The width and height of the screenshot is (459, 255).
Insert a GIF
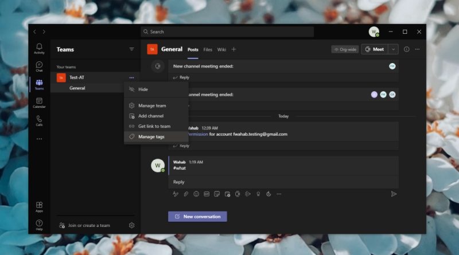(x=207, y=194)
